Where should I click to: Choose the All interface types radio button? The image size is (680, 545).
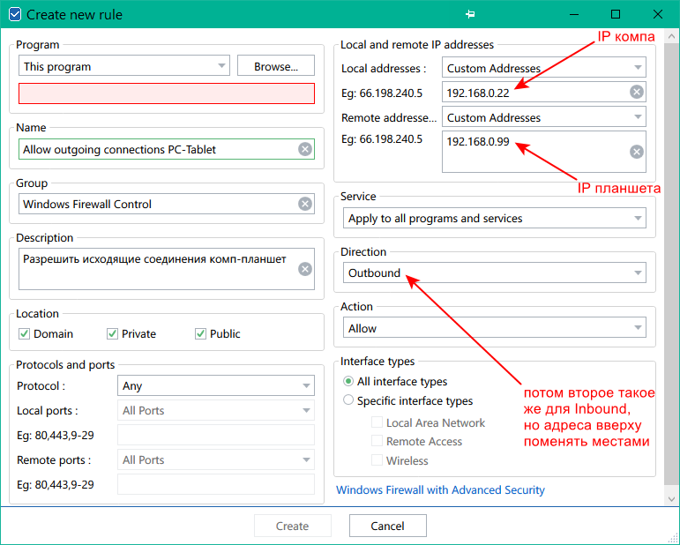349,382
